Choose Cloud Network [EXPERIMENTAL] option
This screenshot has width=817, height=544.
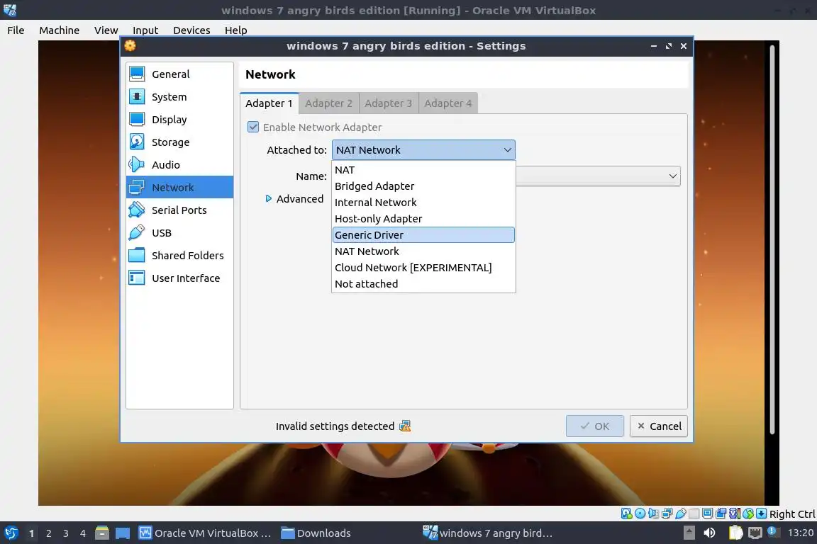423,268
